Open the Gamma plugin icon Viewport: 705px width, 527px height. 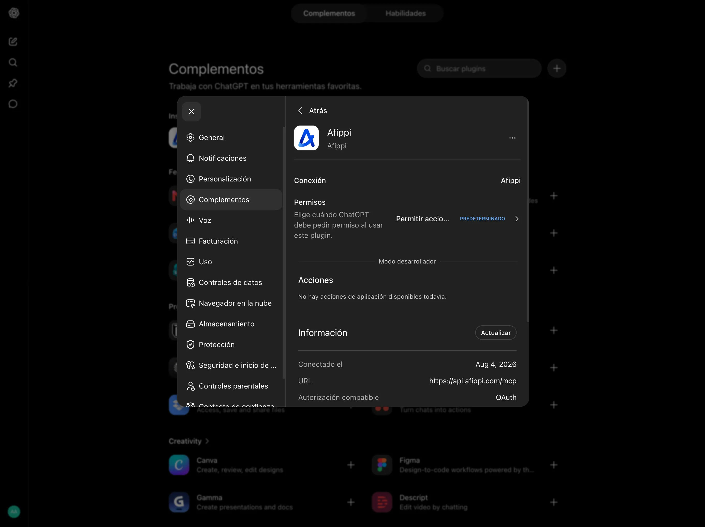(x=179, y=502)
